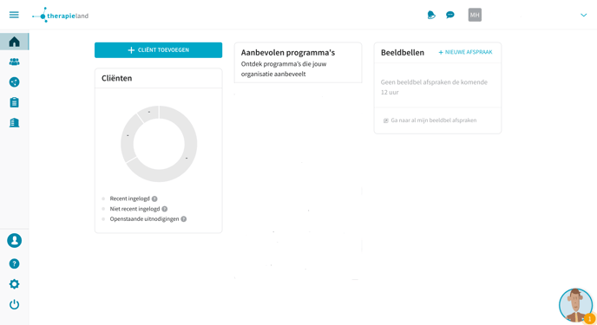Open the profile icon in sidebar
Viewport: 597px width, 325px height.
(x=14, y=241)
